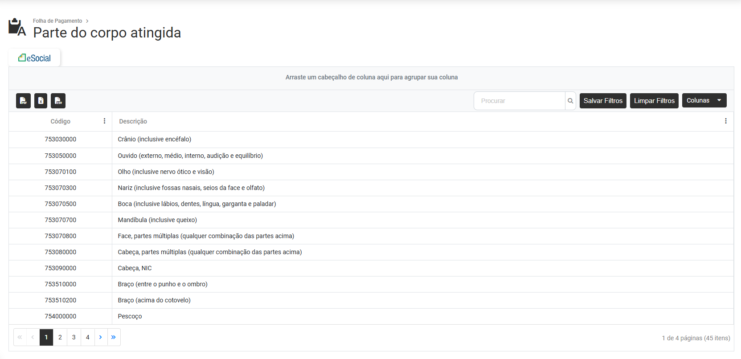Select the Cabeça, NIC row
741x359 pixels.
click(135, 268)
